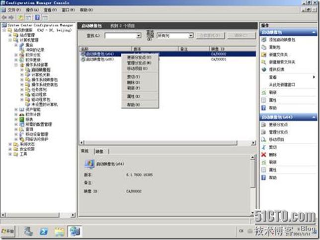
Task: Switch to the 映像 tab in the details pane
Action: point(99,151)
